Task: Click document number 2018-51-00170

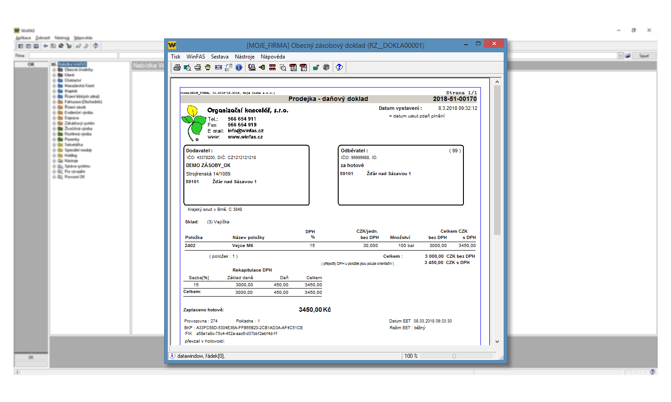Action: (x=454, y=99)
